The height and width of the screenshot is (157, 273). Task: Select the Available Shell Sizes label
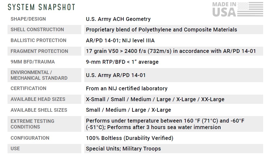tap(39, 110)
